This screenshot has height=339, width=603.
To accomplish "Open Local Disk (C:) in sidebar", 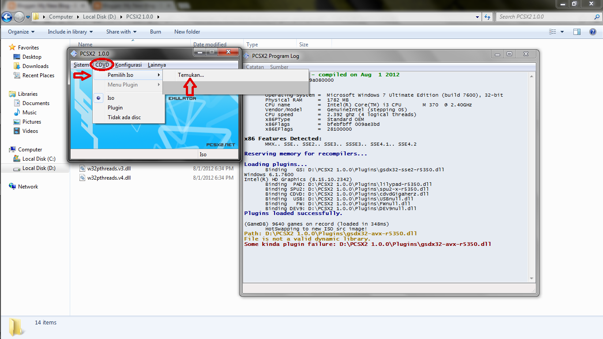I will tap(39, 159).
